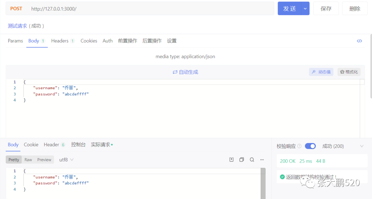372x199 pixels.
Task: Click the code view </> icon
Action: click(x=359, y=40)
